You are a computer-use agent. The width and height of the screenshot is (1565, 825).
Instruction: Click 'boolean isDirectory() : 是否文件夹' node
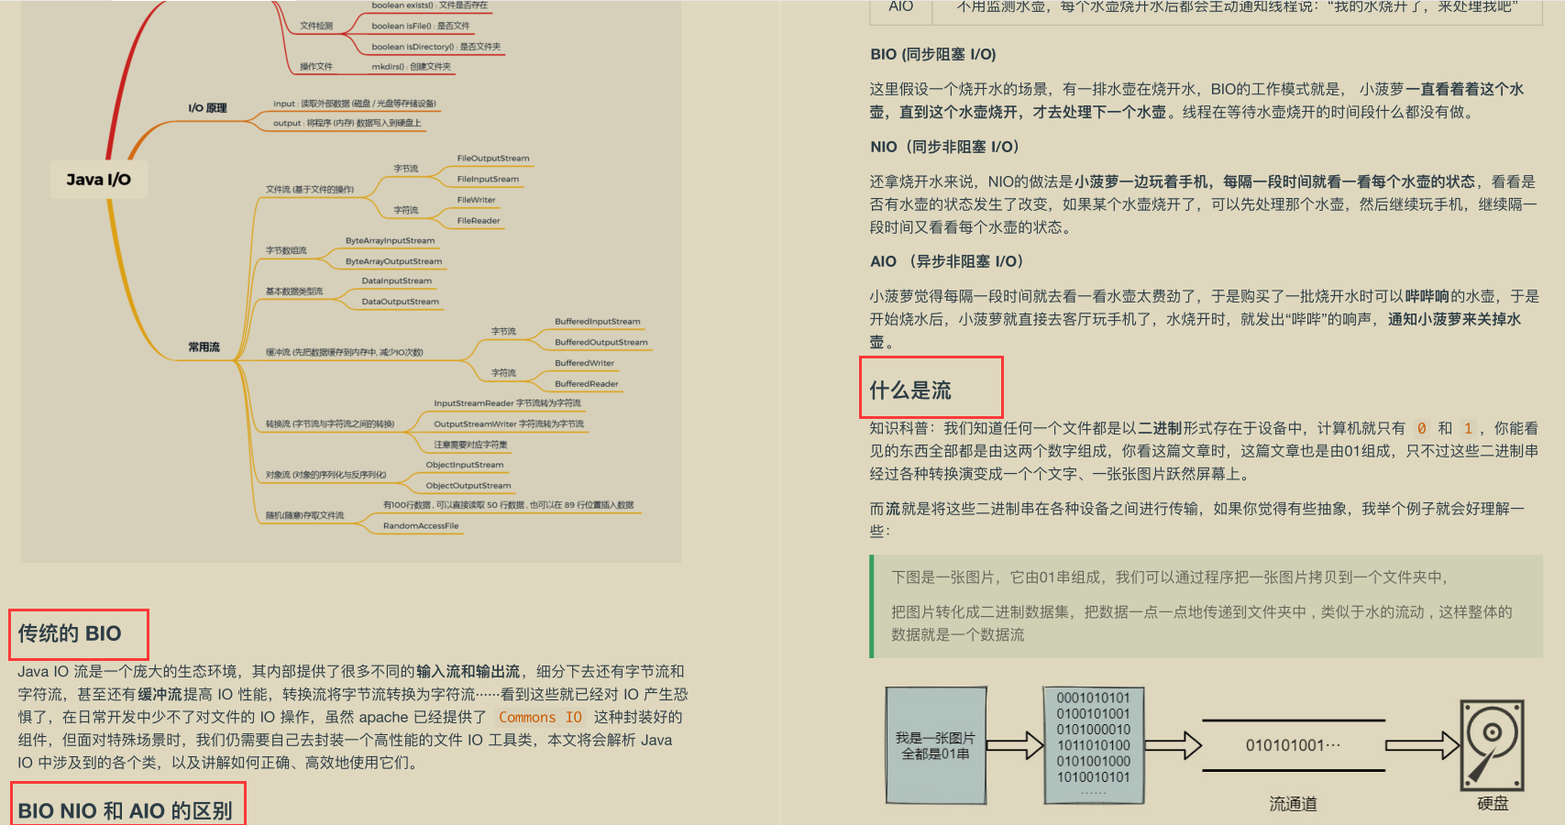(435, 47)
